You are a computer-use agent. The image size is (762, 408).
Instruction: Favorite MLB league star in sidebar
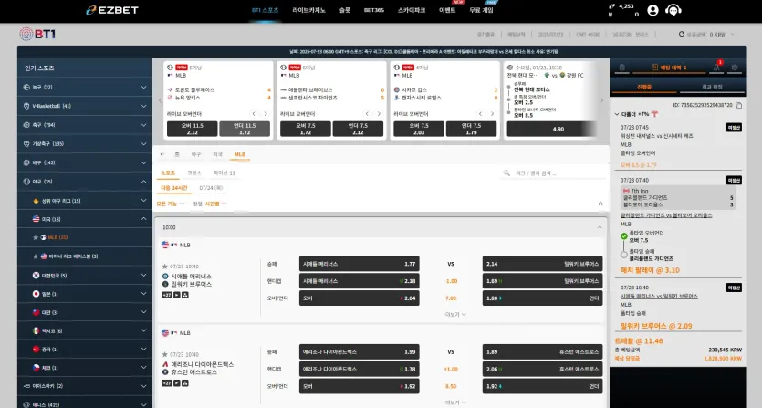(36, 238)
